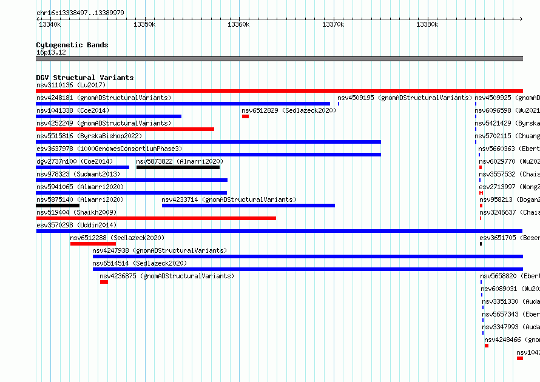The width and height of the screenshot is (540, 382).
Task: Click the small red bar of nsv6512829
Action: coord(245,116)
